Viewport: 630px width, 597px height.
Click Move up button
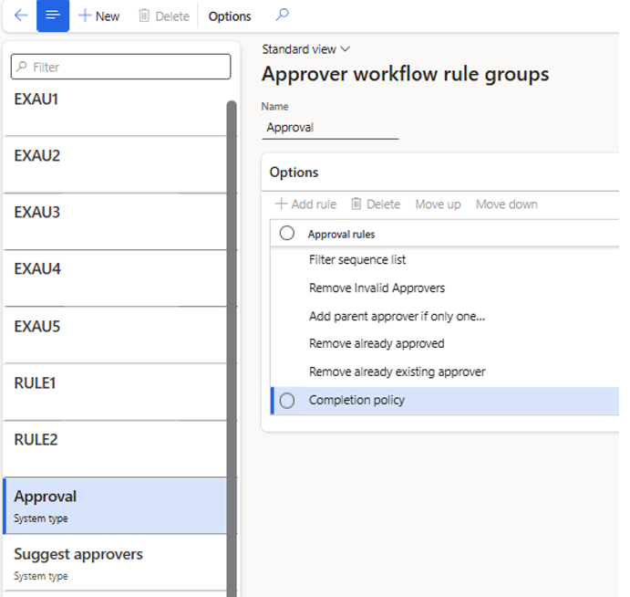(438, 204)
